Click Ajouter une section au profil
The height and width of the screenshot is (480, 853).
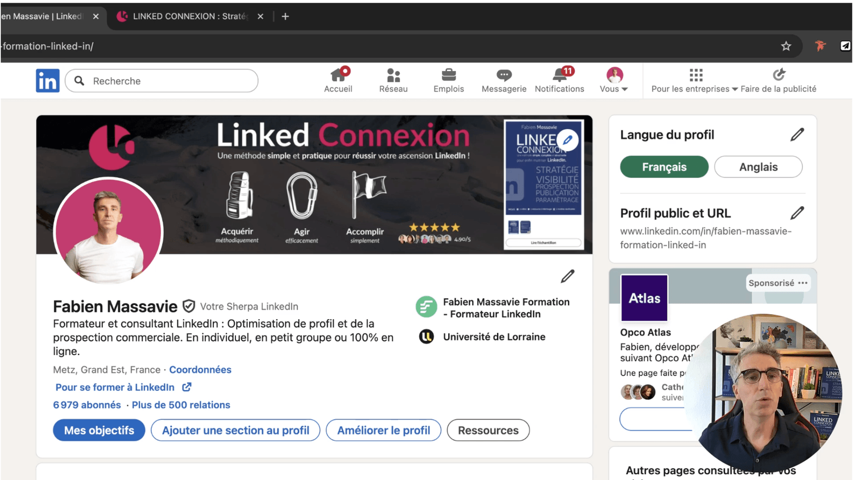[235, 430]
